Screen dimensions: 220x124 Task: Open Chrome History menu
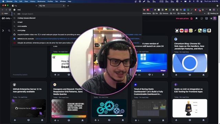pos(33,1)
